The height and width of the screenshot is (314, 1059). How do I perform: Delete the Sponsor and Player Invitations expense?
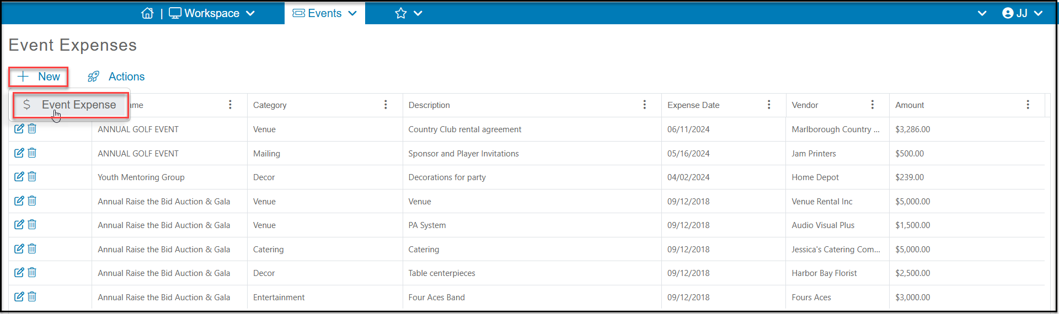32,153
